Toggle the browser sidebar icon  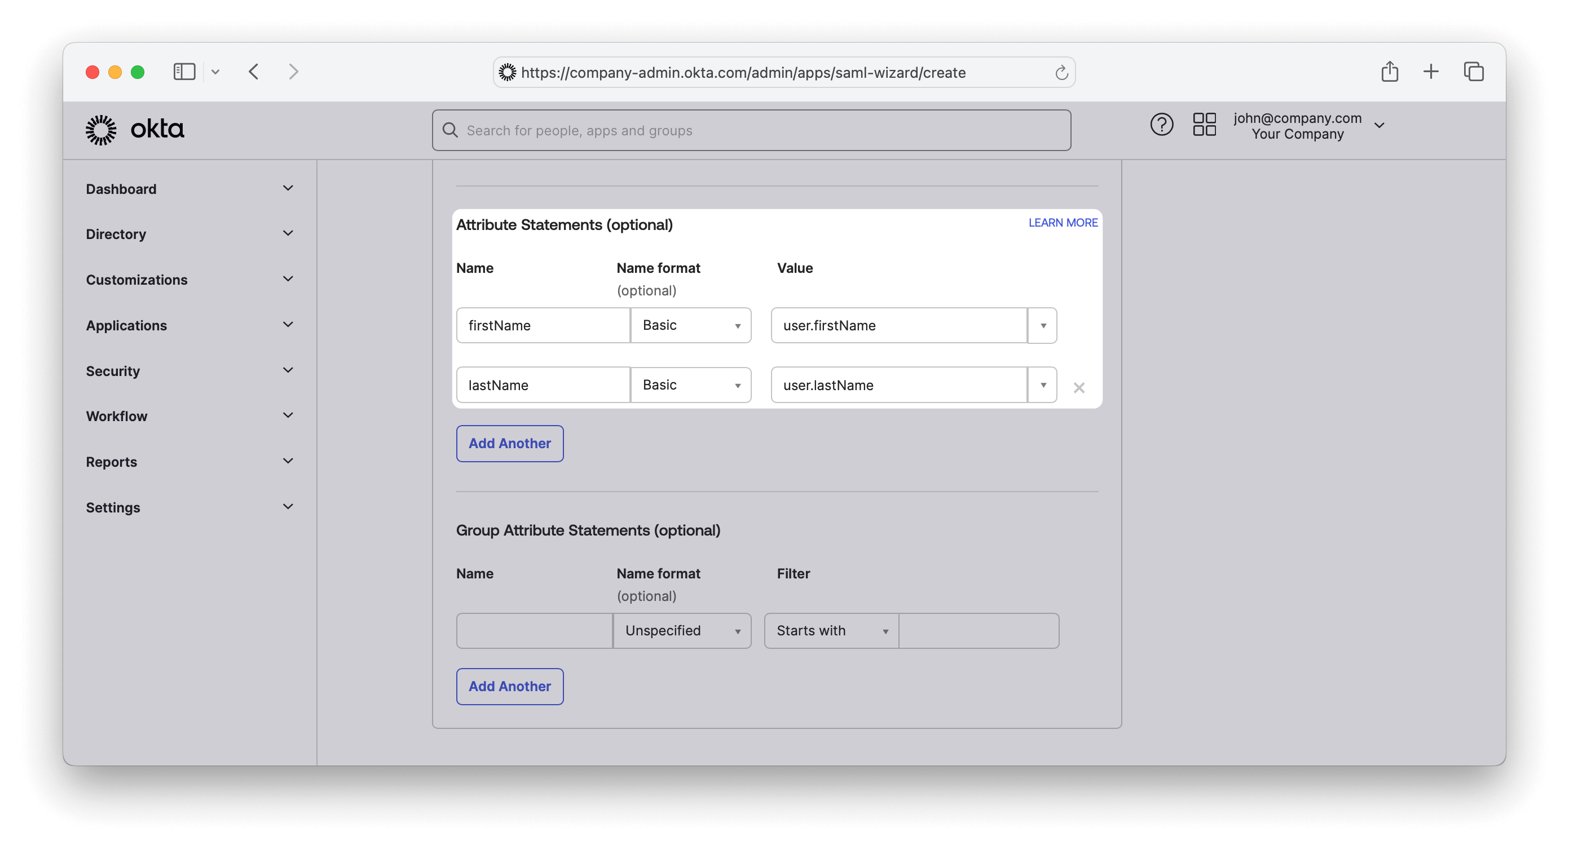(184, 72)
